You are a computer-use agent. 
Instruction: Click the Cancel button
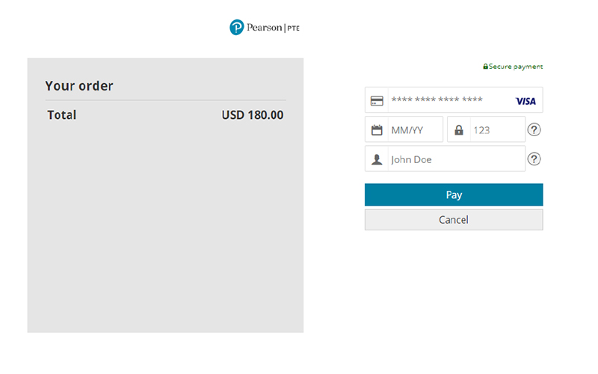(x=454, y=220)
